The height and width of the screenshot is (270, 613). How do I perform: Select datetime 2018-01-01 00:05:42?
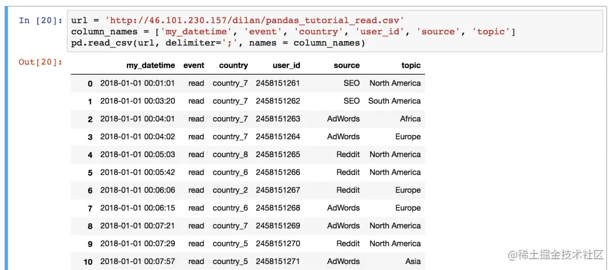(138, 173)
